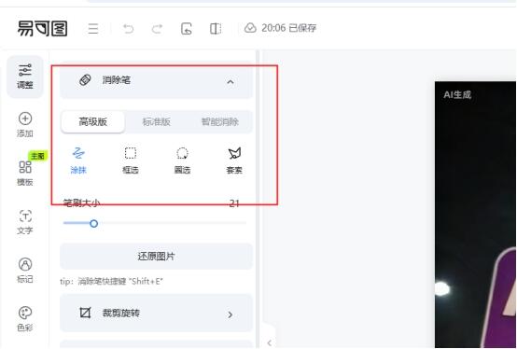Switch to the 智能消除 tab

click(x=220, y=122)
